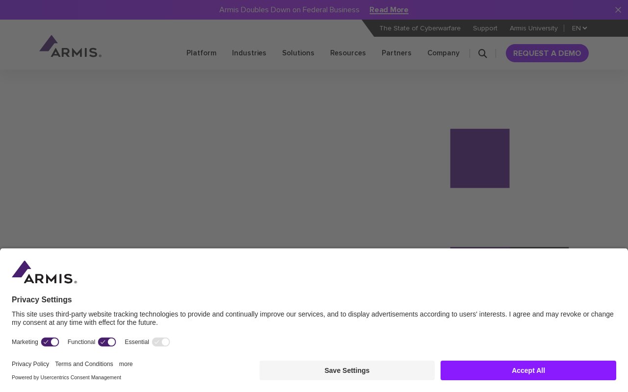
Task: Follow the Read More banner link
Action: (x=389, y=10)
